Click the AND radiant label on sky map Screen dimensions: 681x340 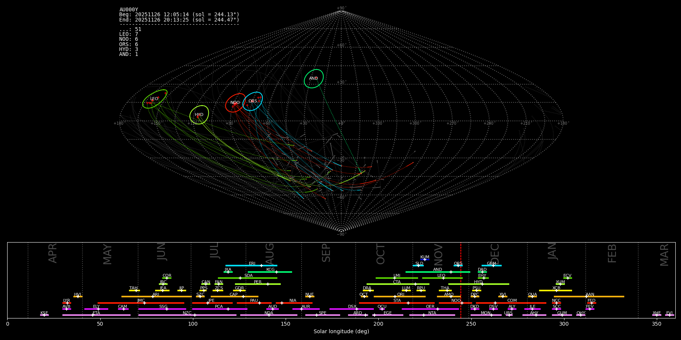[314, 79]
